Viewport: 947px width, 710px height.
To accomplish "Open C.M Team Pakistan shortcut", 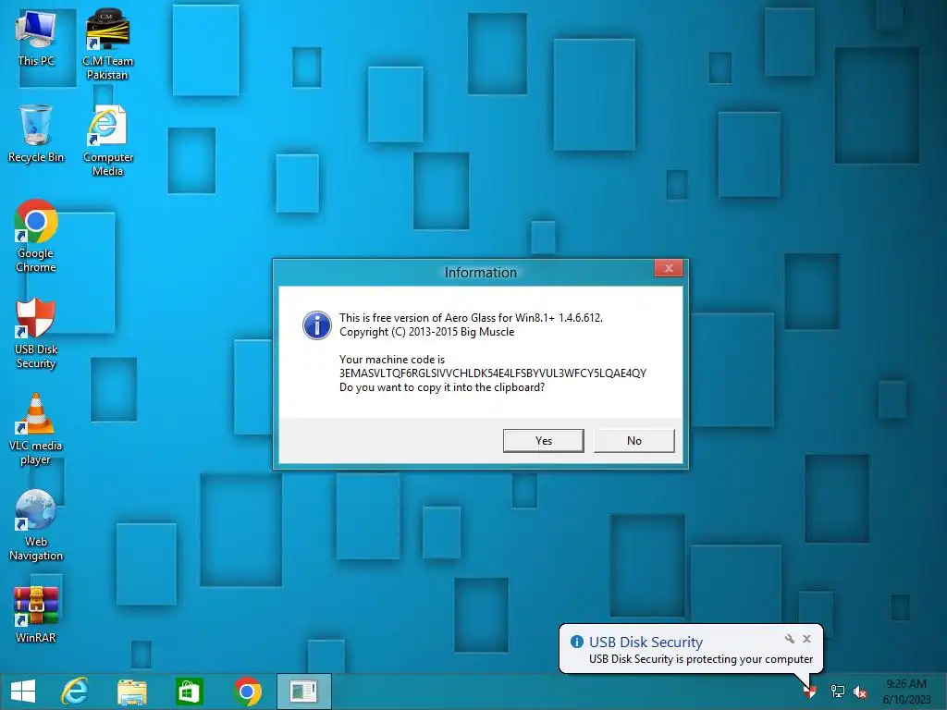I will coord(107,44).
